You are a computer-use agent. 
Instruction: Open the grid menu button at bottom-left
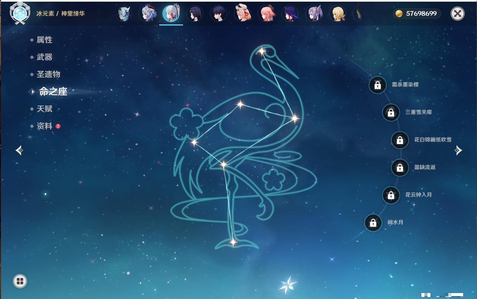click(20, 281)
